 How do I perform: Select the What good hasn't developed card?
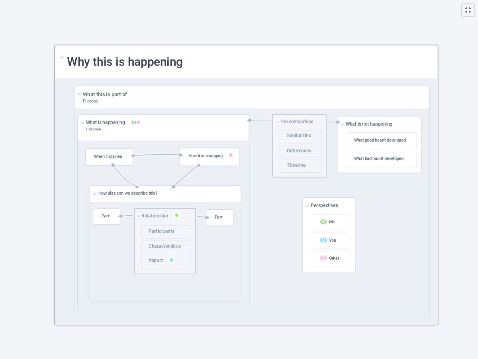click(x=381, y=141)
